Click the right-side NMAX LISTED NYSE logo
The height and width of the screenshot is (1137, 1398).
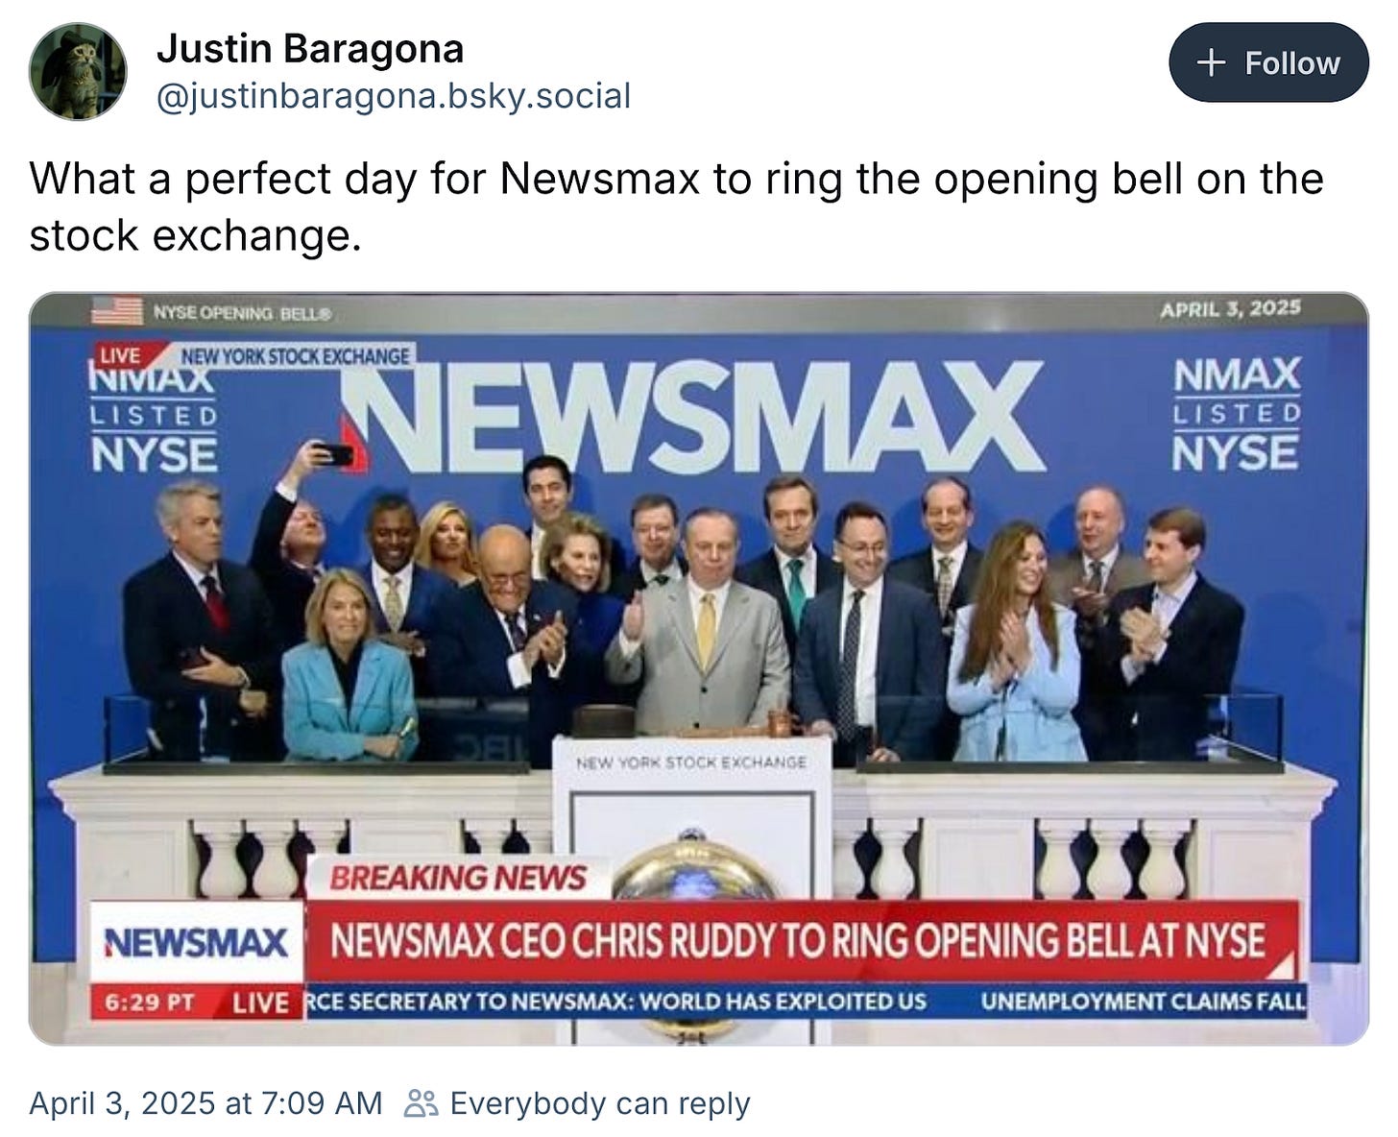coord(1237,414)
